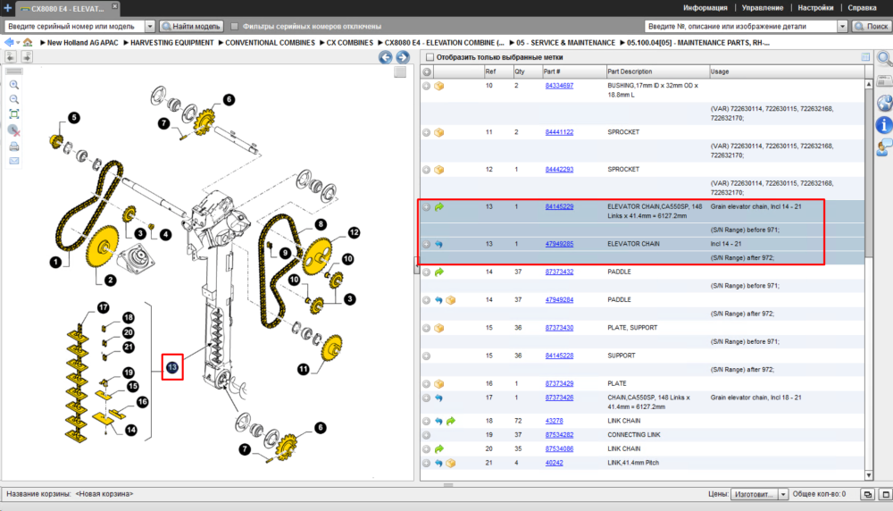Click the box icon for SPROCKET 84442293
The width and height of the screenshot is (893, 511).
point(439,170)
